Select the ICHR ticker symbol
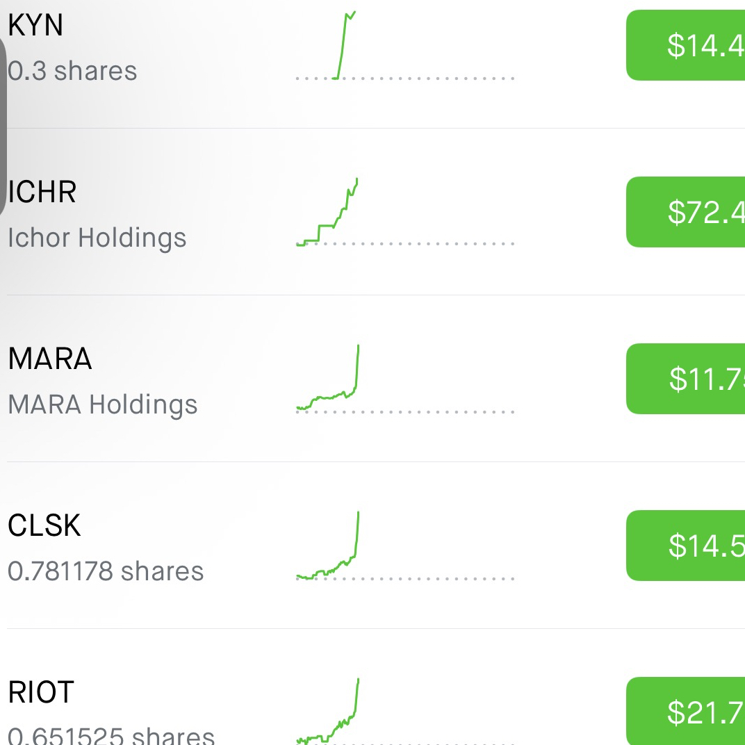The image size is (745, 745). tap(42, 192)
